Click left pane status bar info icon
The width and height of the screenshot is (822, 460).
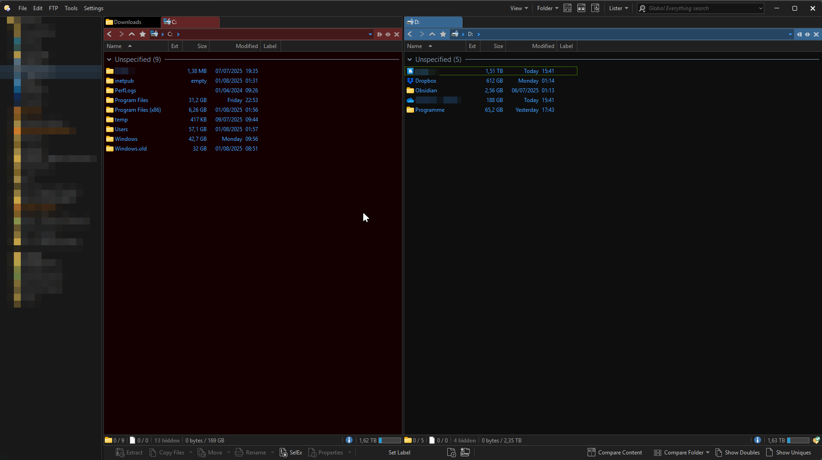[x=349, y=440]
